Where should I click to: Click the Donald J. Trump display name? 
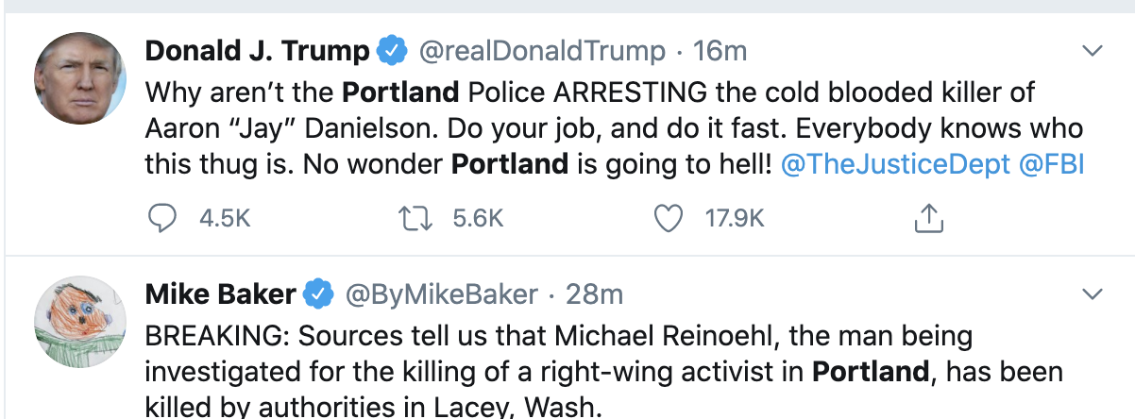[257, 51]
